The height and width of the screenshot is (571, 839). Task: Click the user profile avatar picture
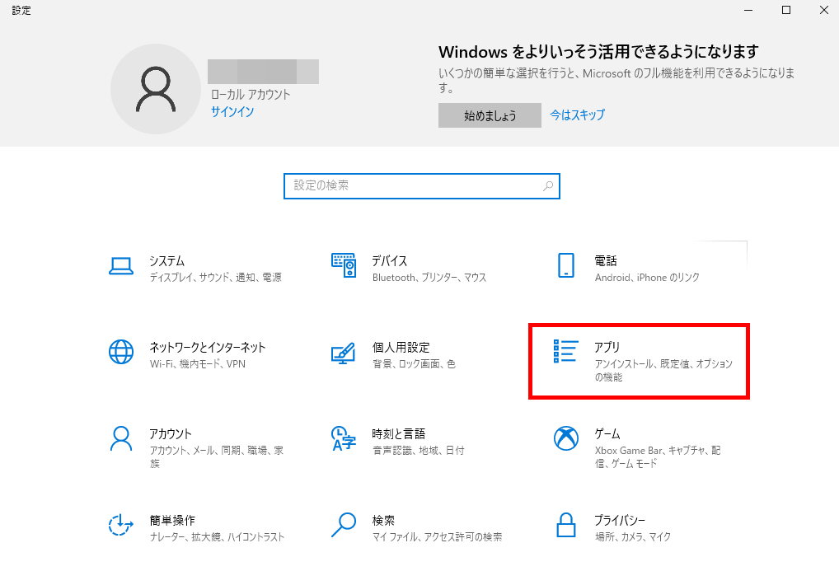pyautogui.click(x=156, y=89)
